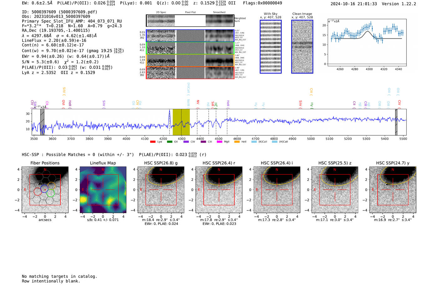
Task: Click the OII green legend swatch
Action: coord(170,142)
